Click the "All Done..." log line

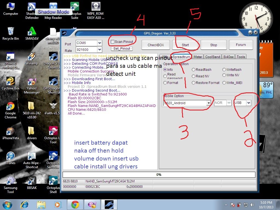(76, 113)
